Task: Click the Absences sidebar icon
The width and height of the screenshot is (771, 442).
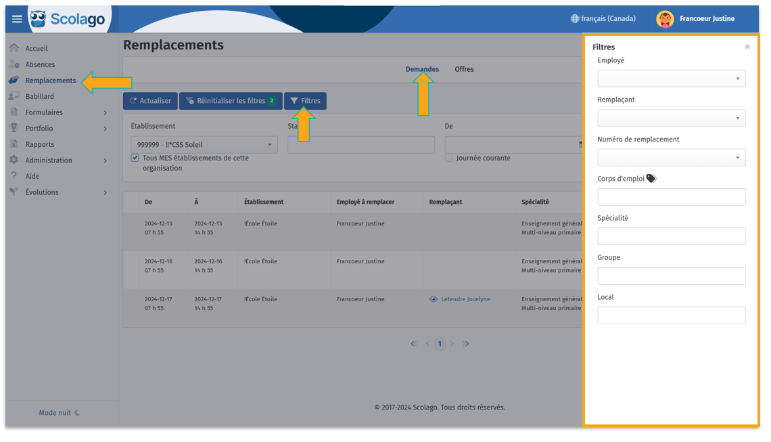Action: tap(14, 64)
